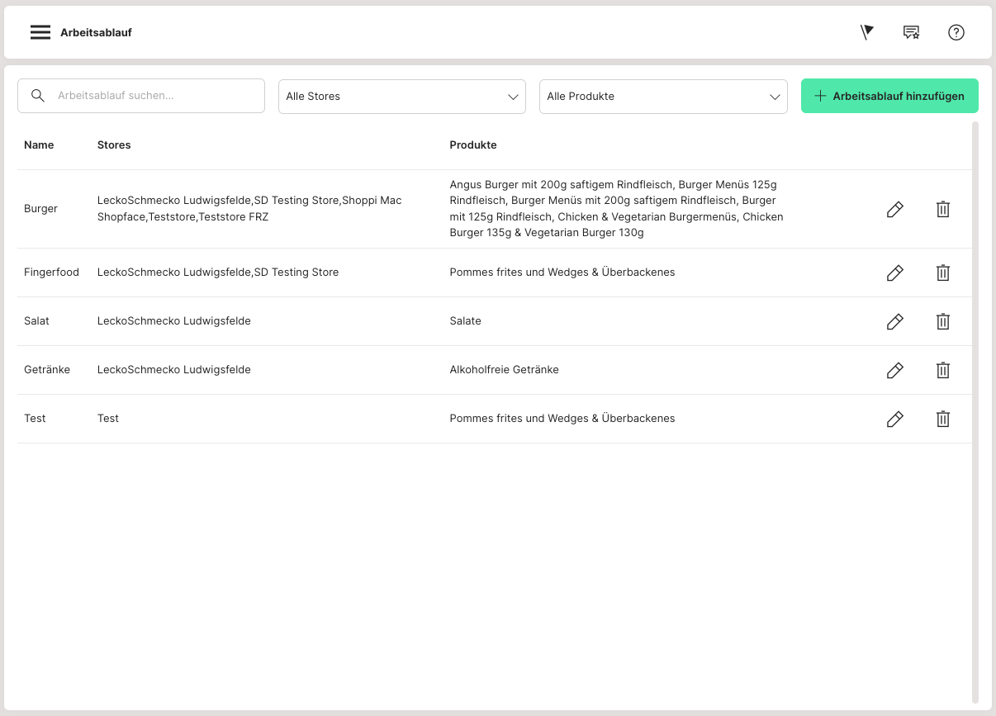Edit the Burger workflow with pencil icon
The image size is (996, 716).
pyautogui.click(x=894, y=209)
